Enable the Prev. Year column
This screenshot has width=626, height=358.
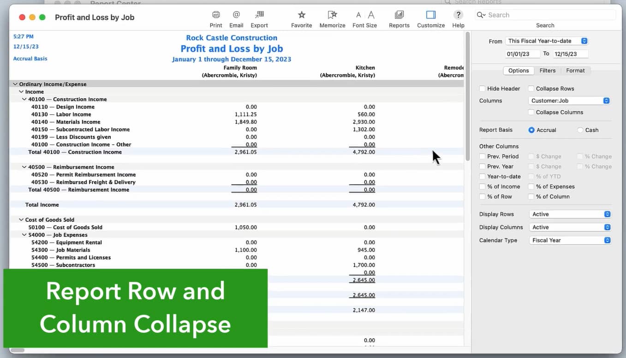point(482,166)
